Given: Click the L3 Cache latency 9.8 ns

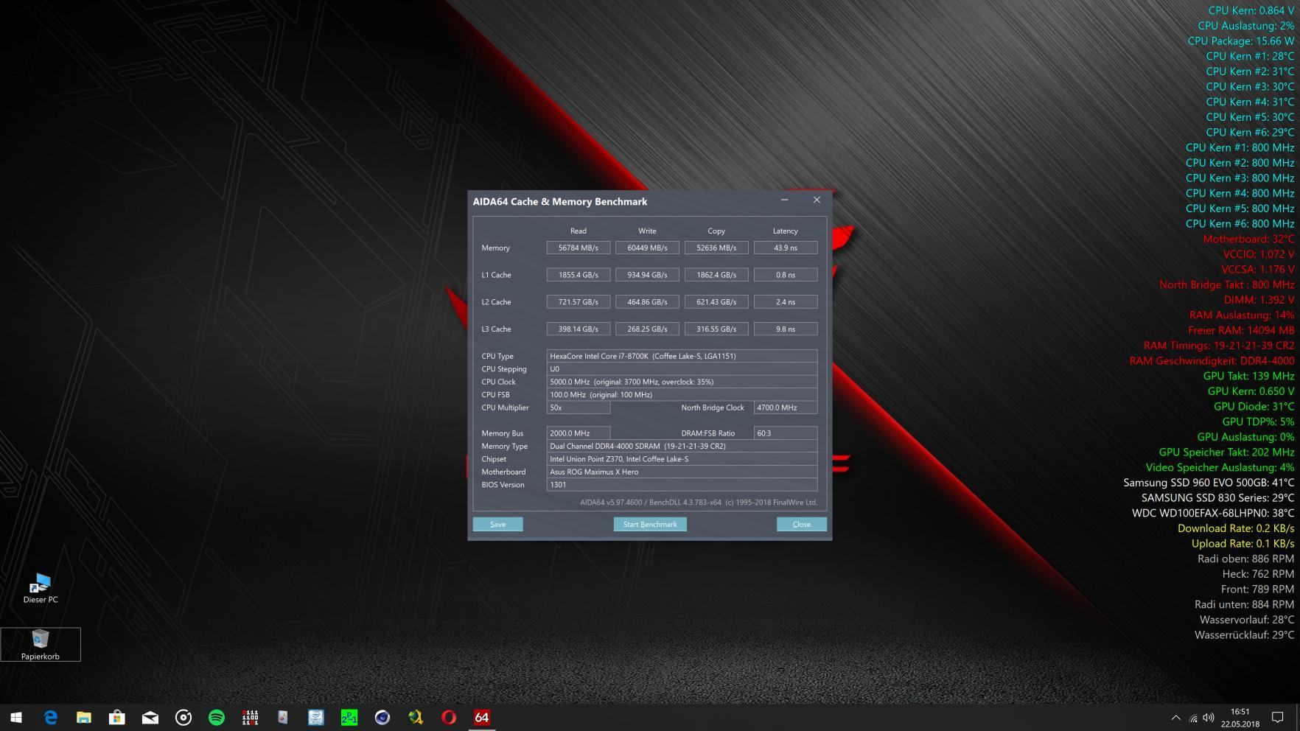Looking at the screenshot, I should point(786,329).
